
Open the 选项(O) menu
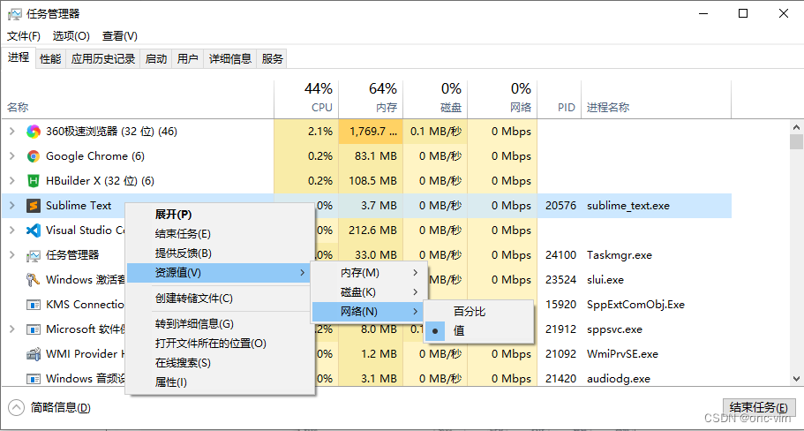(71, 36)
